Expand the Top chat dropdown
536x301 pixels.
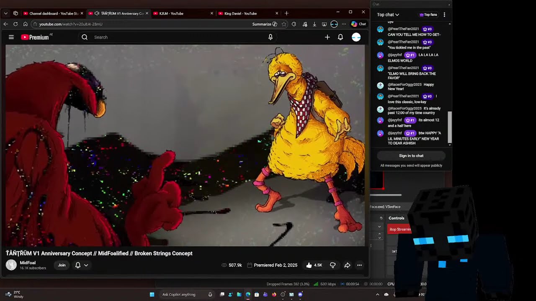[388, 15]
